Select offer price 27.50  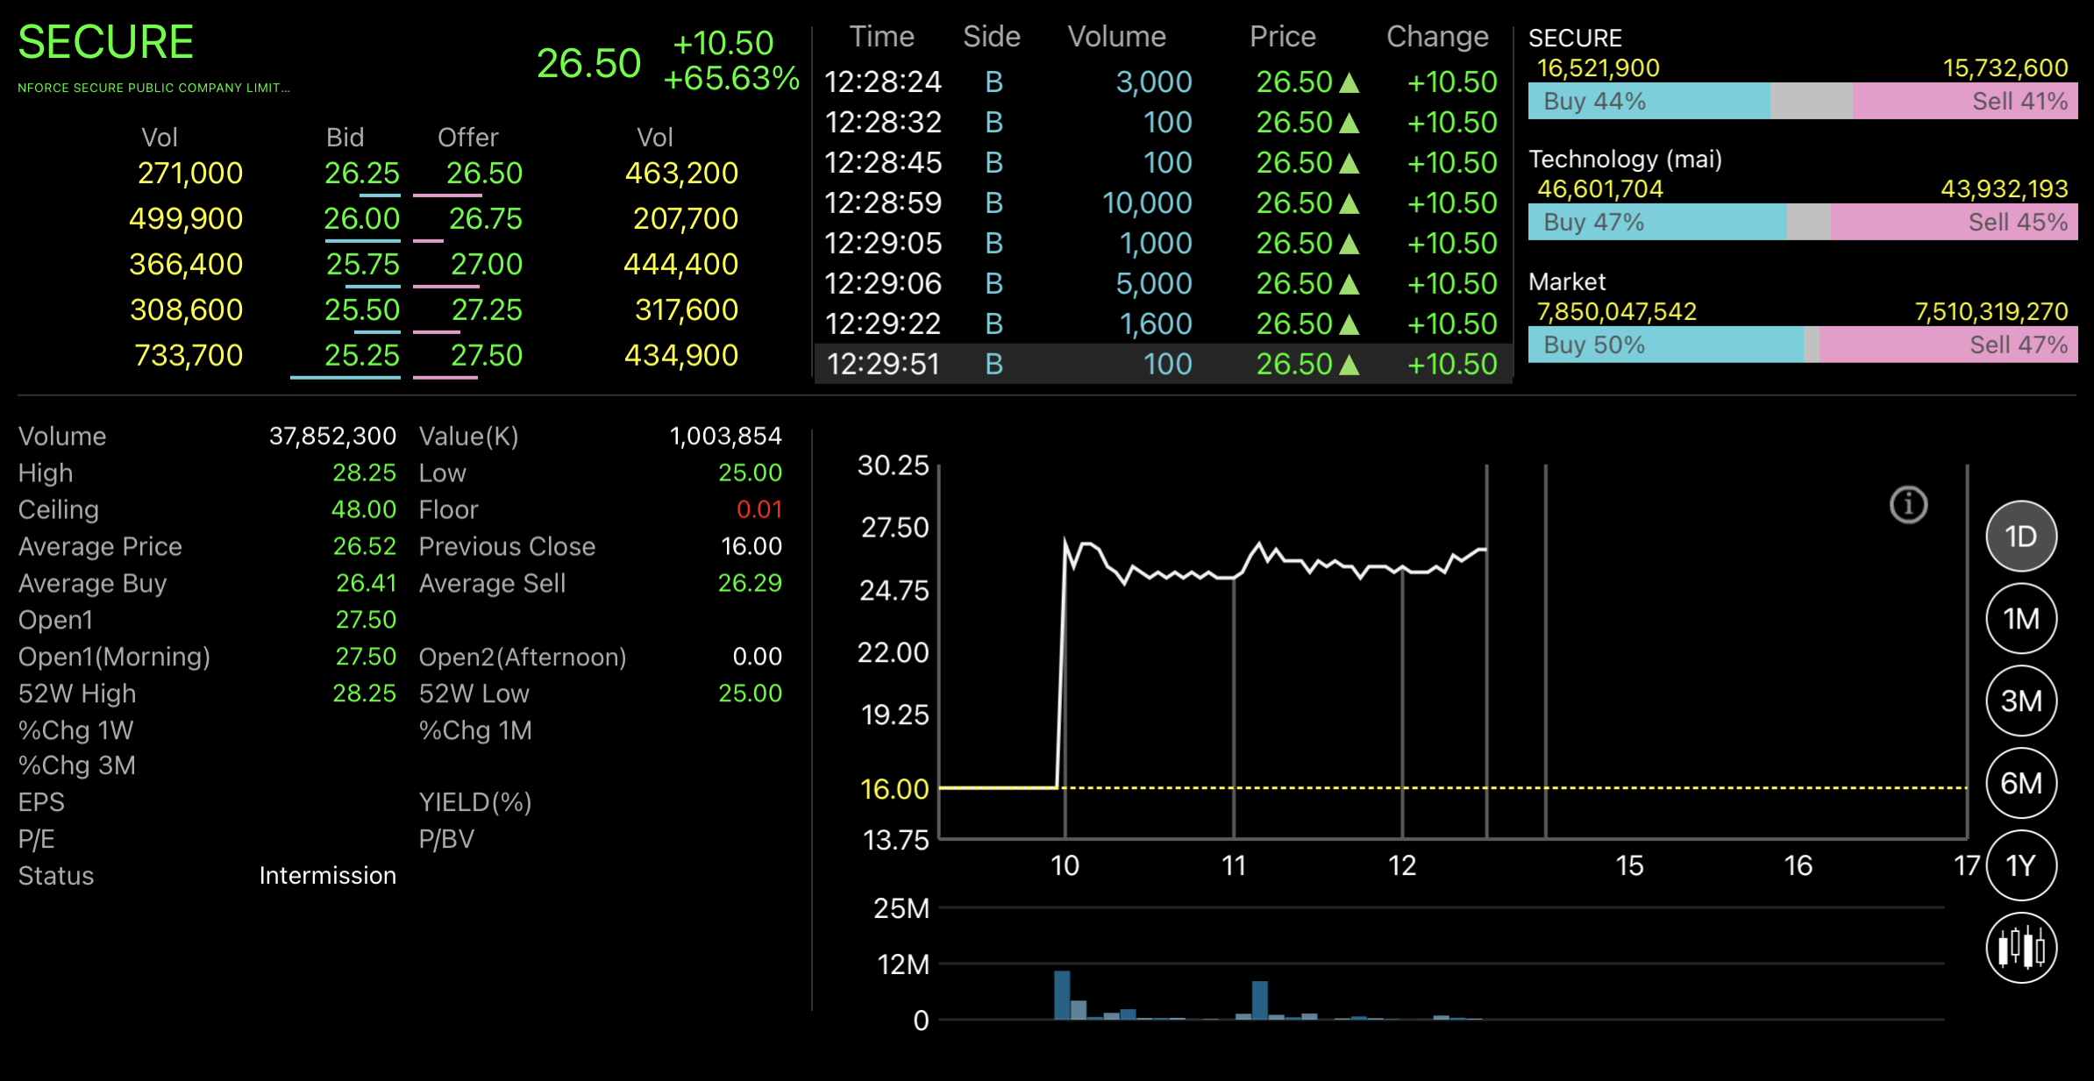click(x=486, y=355)
